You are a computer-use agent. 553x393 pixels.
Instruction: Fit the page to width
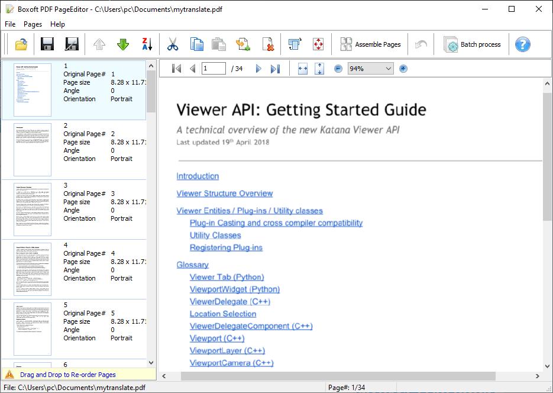pyautogui.click(x=303, y=69)
